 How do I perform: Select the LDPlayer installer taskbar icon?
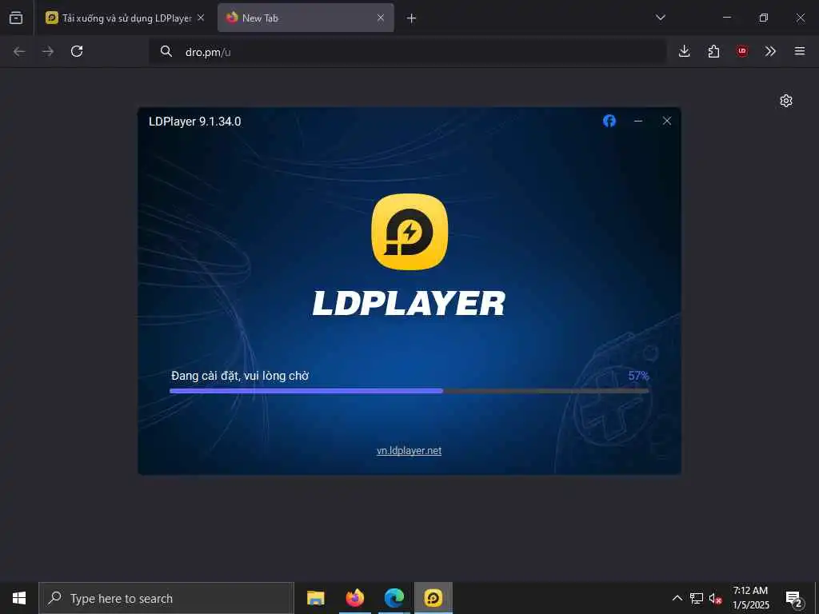pyautogui.click(x=433, y=598)
